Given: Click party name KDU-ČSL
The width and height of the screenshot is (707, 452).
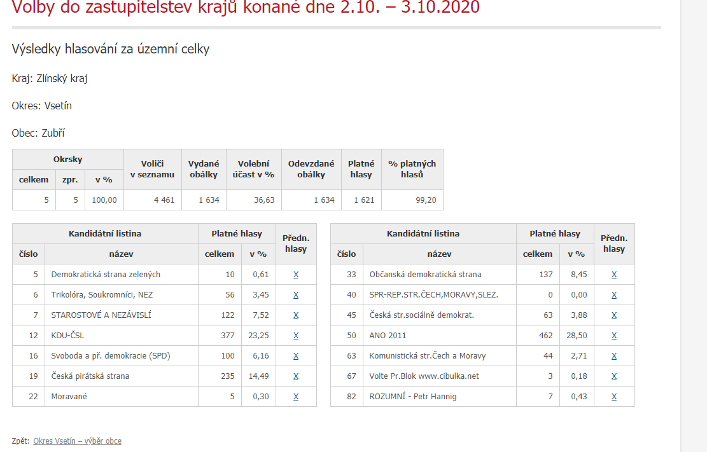Looking at the screenshot, I should (67, 335).
